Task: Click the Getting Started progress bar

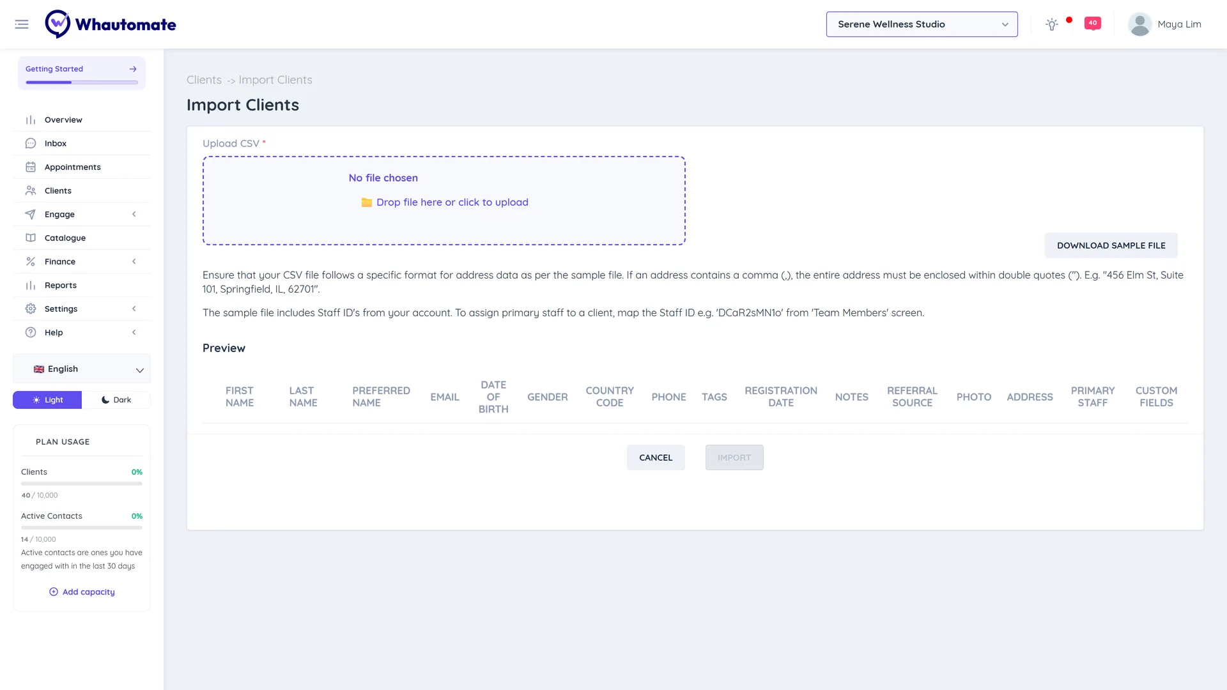Action: pyautogui.click(x=82, y=82)
